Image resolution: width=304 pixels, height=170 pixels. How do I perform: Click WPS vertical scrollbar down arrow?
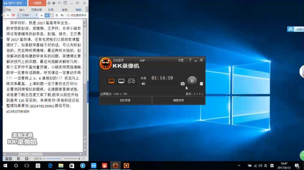85,137
